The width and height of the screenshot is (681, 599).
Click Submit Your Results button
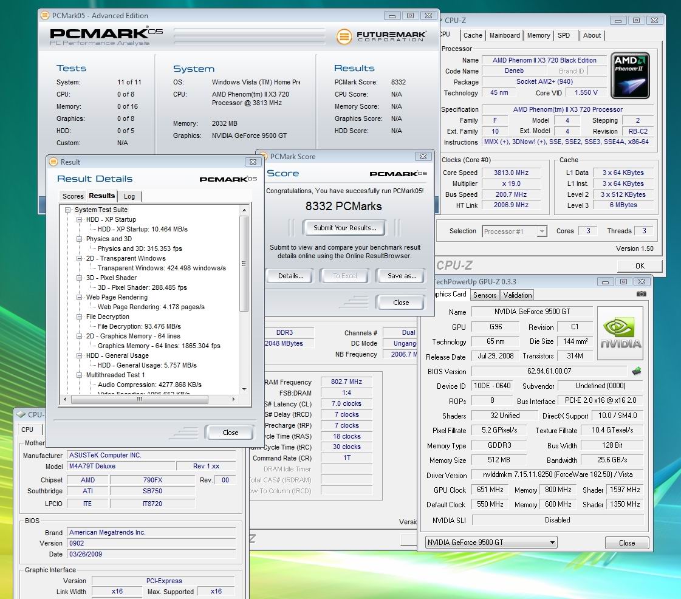click(345, 228)
